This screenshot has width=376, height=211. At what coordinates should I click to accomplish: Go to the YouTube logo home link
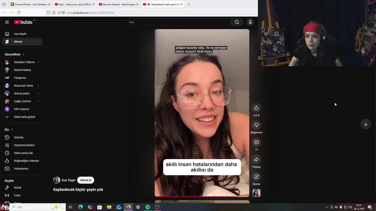23,22
